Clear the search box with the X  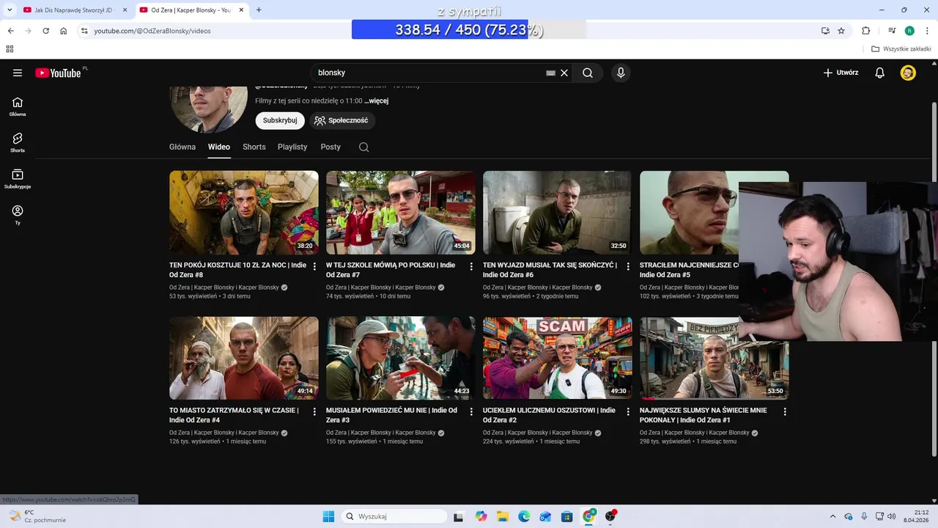pyautogui.click(x=564, y=73)
